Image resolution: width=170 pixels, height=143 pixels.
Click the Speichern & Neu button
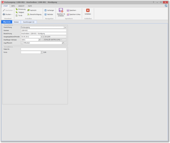point(74,14)
